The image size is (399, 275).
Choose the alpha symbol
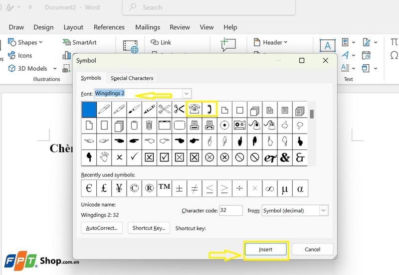[300, 188]
